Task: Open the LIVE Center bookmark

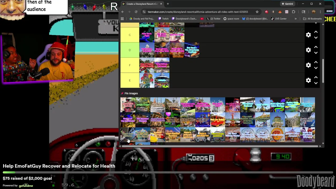Action: click(x=279, y=19)
